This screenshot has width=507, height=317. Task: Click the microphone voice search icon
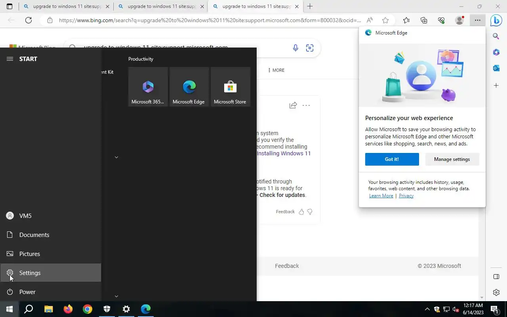(295, 48)
